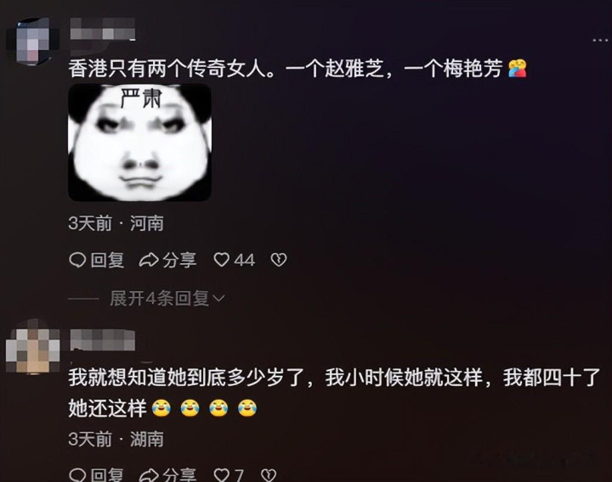Dislike Henan comment via broken heart icon
This screenshot has height=482, width=612.
click(x=279, y=260)
